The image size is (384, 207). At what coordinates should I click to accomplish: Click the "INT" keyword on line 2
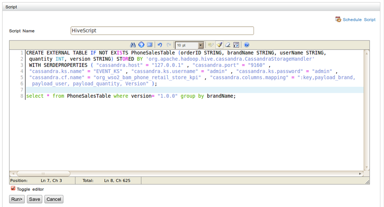(60, 59)
